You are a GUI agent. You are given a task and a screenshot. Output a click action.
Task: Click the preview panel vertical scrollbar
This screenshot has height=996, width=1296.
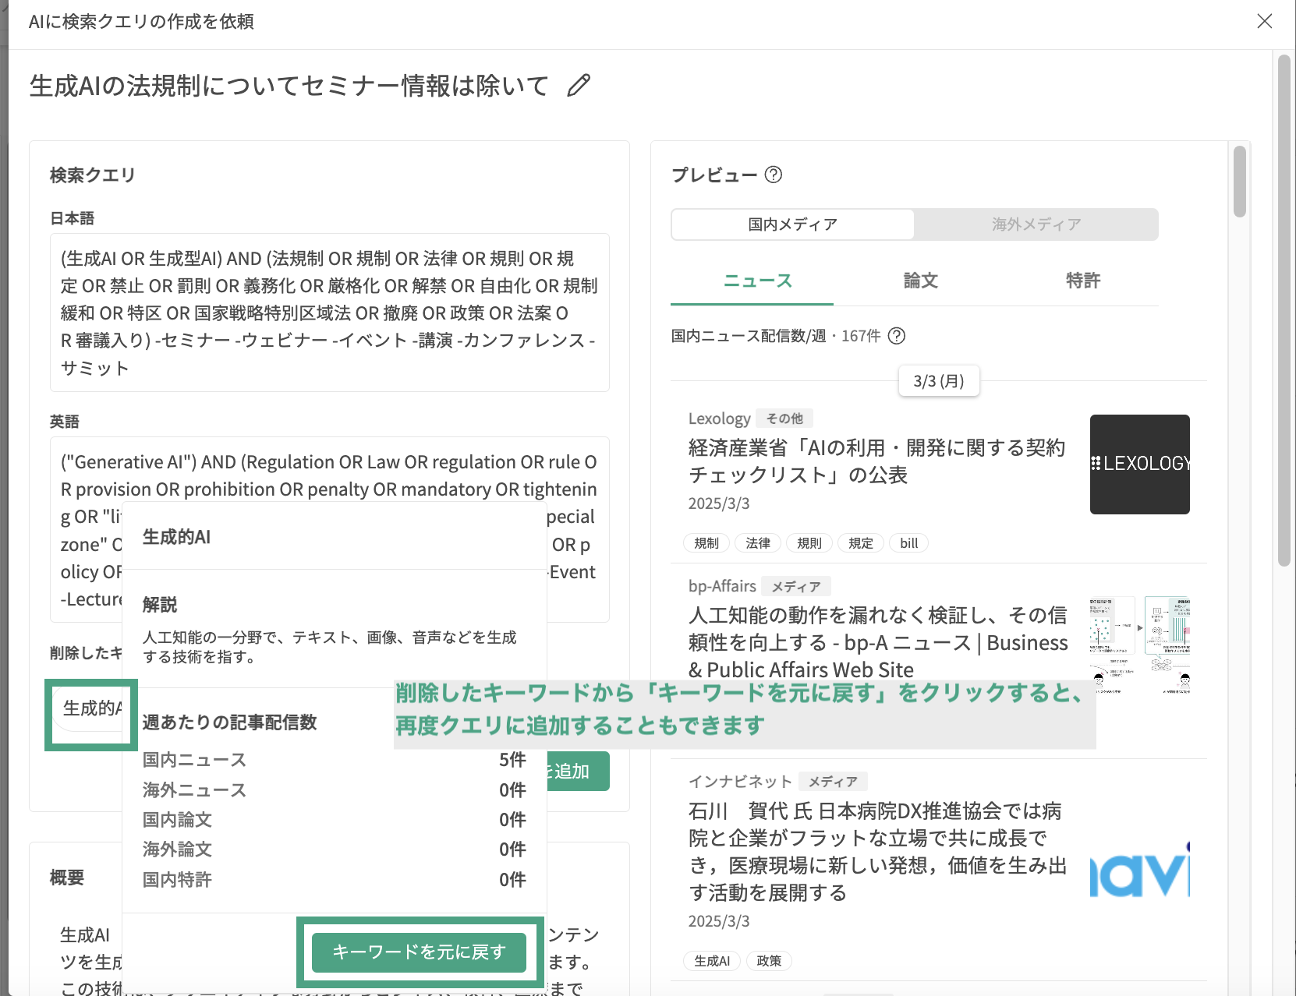(1239, 182)
